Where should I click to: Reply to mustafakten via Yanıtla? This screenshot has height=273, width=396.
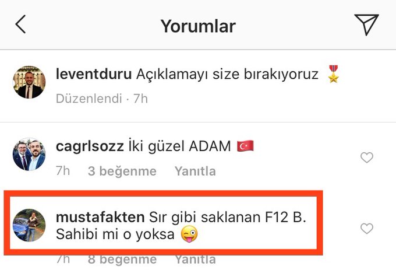[195, 260]
